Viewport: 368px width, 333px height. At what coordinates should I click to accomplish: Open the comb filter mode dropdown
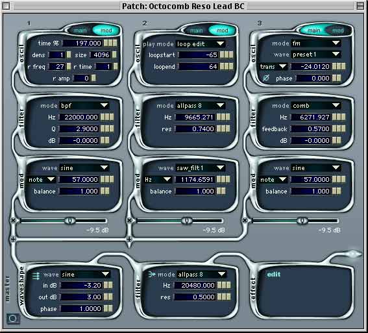[316, 106]
